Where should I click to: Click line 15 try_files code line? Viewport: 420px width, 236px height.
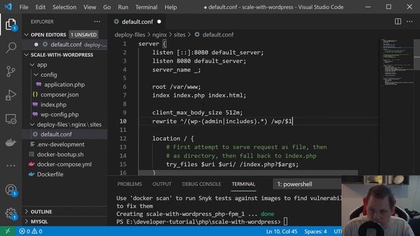pos(232,165)
